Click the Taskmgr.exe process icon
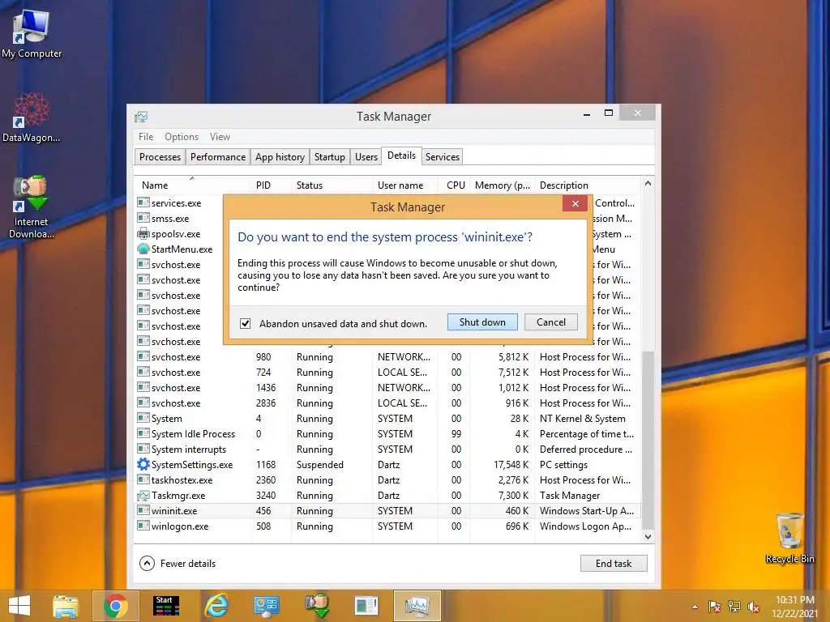 [143, 495]
